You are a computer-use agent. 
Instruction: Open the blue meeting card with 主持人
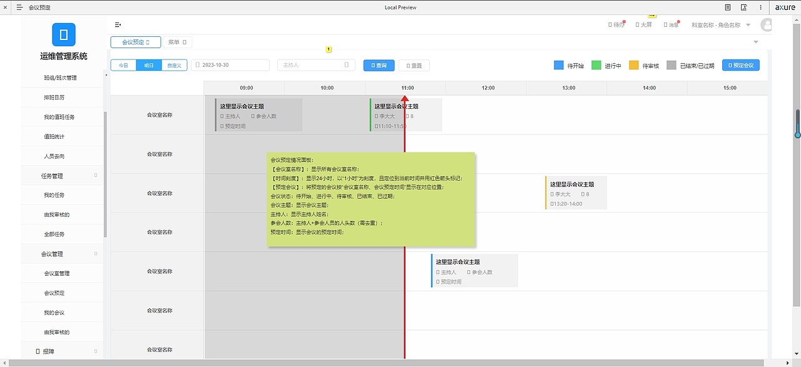[x=474, y=271]
